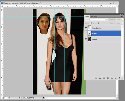Screen dimensions: 125x101
Task: Minimize the fotomontaje.psd window
Action: 111,3
